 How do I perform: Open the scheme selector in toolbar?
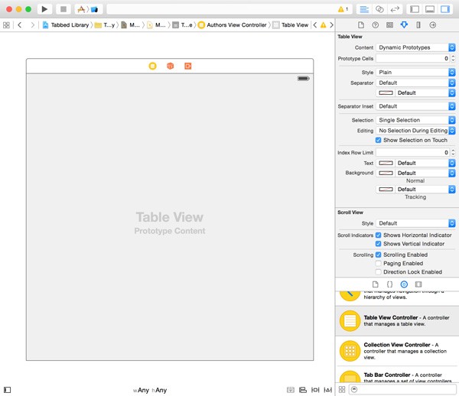pyautogui.click(x=89, y=9)
